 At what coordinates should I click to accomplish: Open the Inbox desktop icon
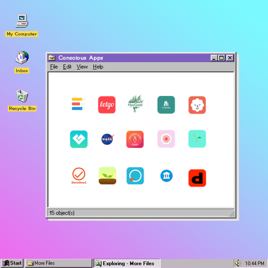click(22, 57)
